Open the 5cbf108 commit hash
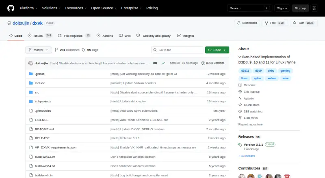The image size is (325, 178). pyautogui.click(x=175, y=63)
